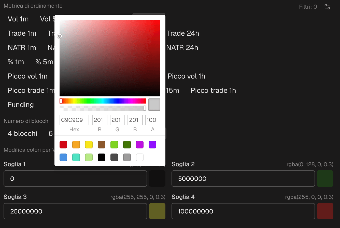The image size is (340, 228).
Task: Pick the red preset color swatch
Action: 63,145
